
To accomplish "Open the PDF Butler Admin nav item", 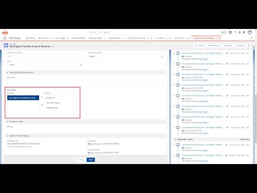I will (79, 38).
